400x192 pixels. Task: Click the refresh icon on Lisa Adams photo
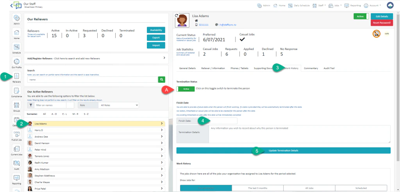(x=177, y=15)
